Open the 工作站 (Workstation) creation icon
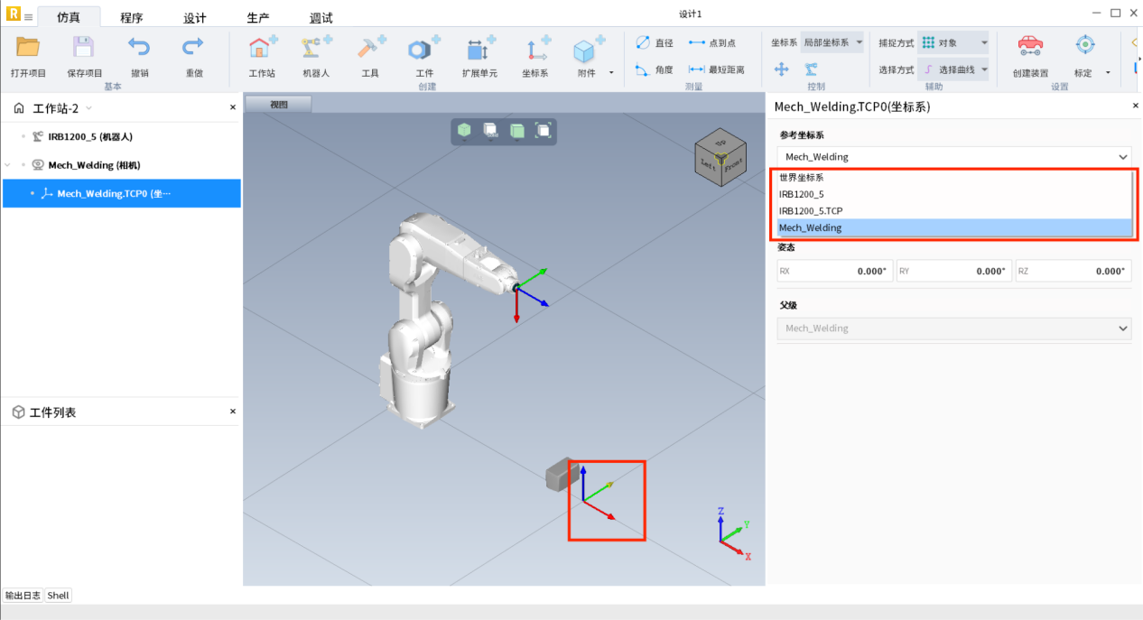The height and width of the screenshot is (620, 1143). 262,49
